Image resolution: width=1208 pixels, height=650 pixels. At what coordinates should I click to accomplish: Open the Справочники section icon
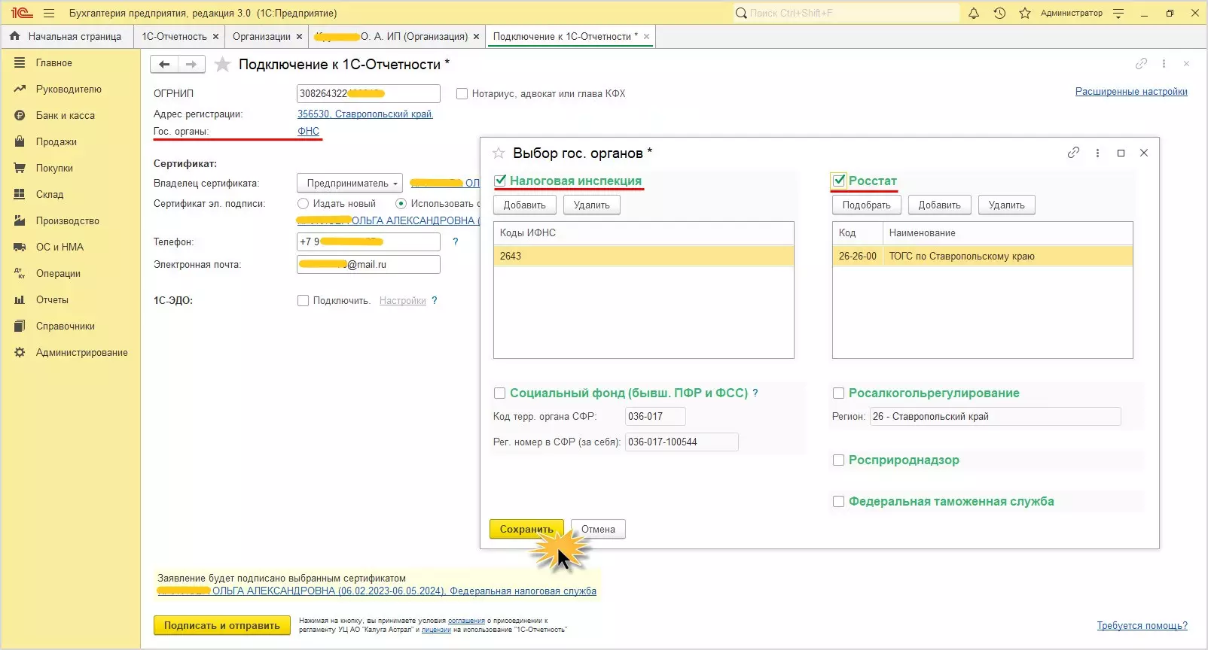(x=20, y=327)
